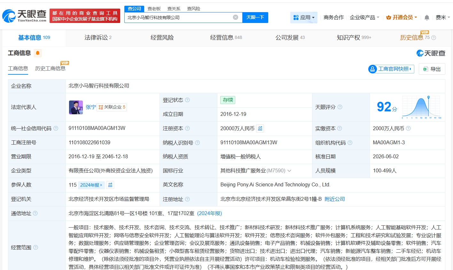Viewport: 453px width, 270px height.
Task: Click the registration number 110108022661039
Action: click(x=90, y=142)
